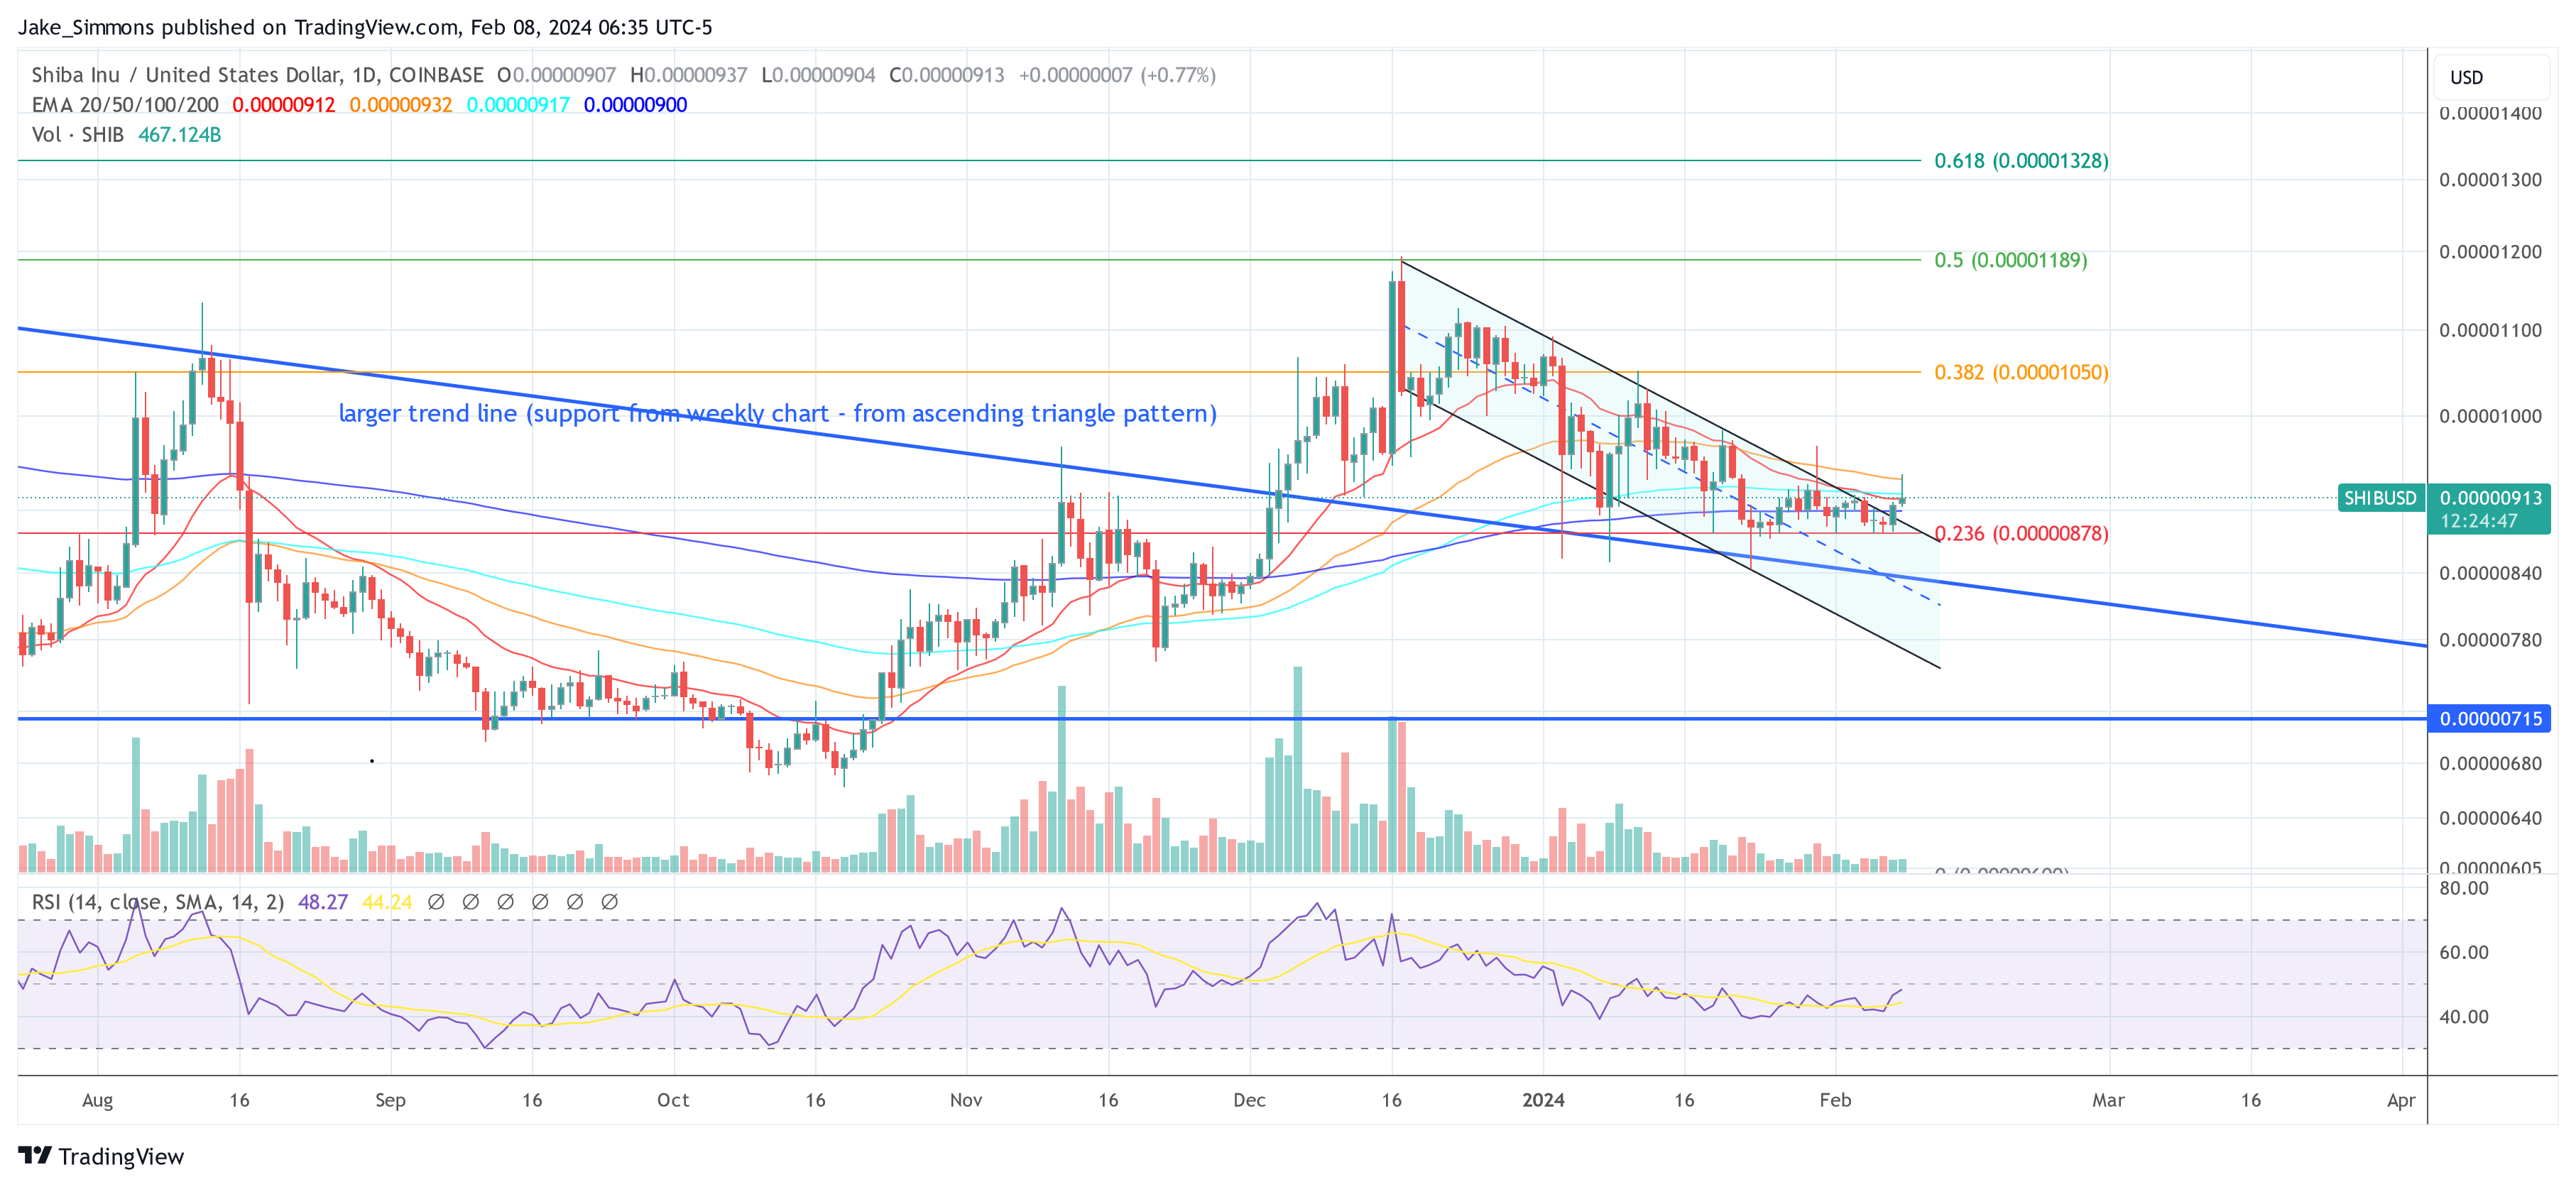Click the 0.00001400 price axis label
This screenshot has width=2576, height=1187.
pos(2490,113)
